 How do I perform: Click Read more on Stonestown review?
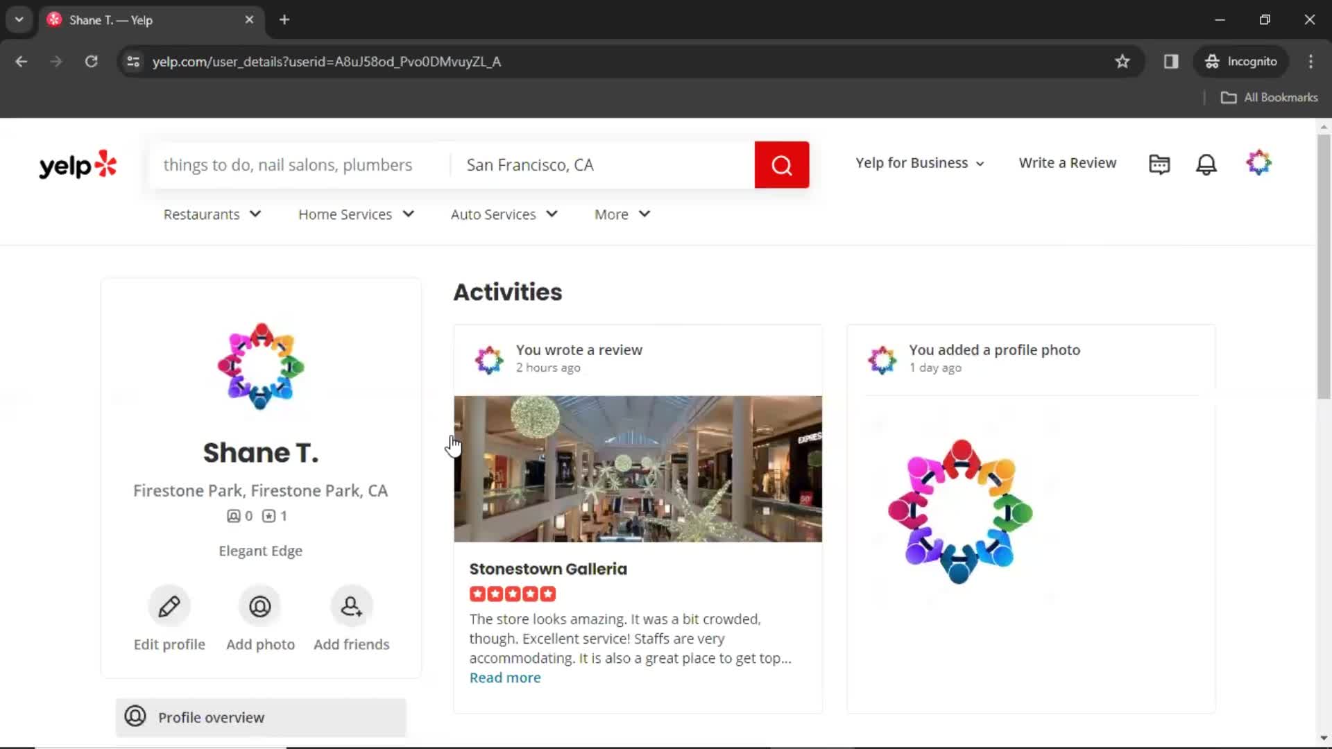coord(506,678)
